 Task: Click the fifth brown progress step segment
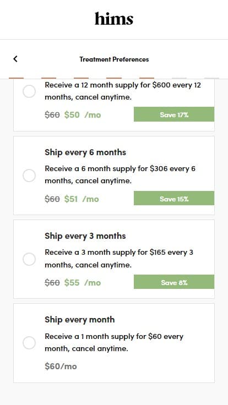[146, 78]
